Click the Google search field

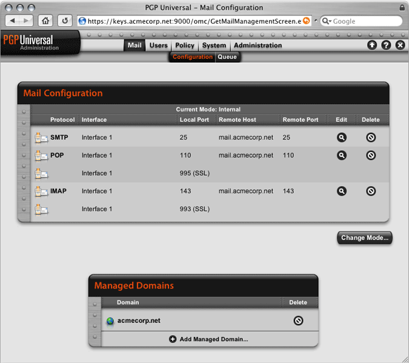pos(361,21)
